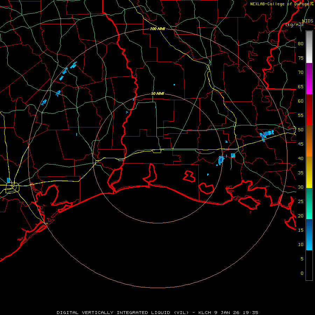The image size is (315, 315).
Task: Click the scale value 0
Action: pos(302,273)
